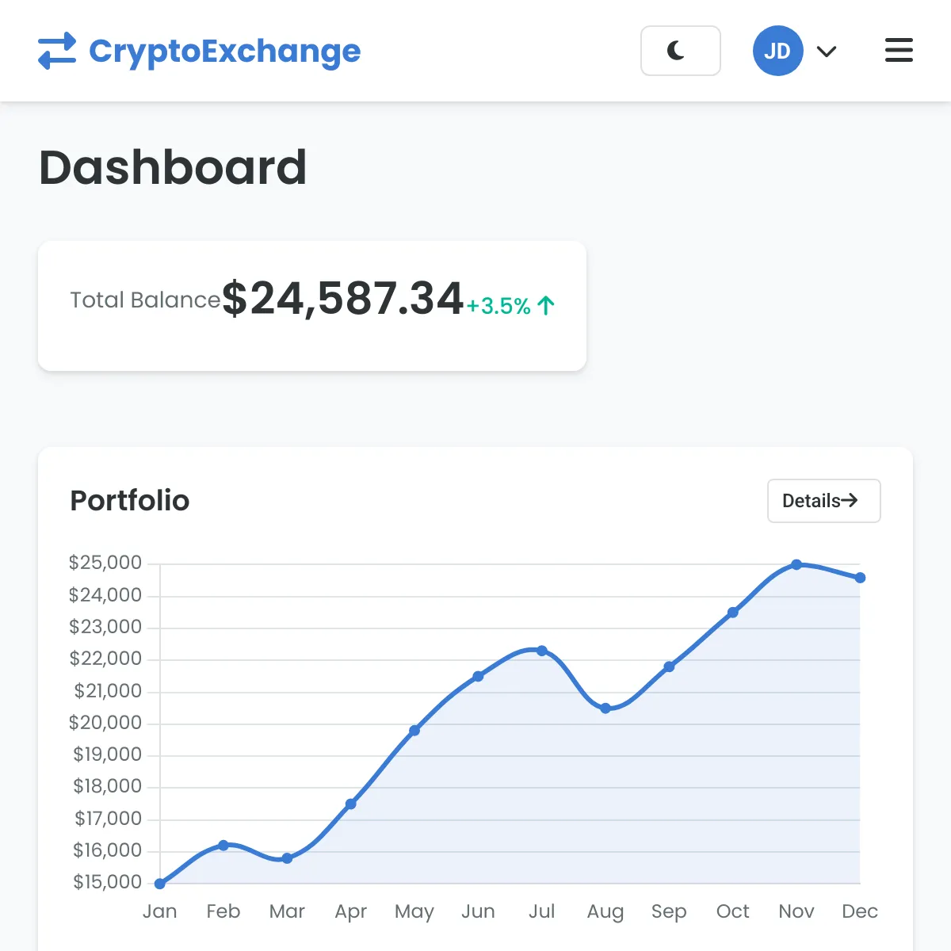
Task: Select the Nov data point on chart
Action: [x=796, y=565]
